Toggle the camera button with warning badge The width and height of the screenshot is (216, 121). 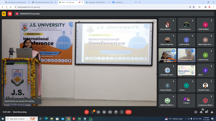(93, 112)
